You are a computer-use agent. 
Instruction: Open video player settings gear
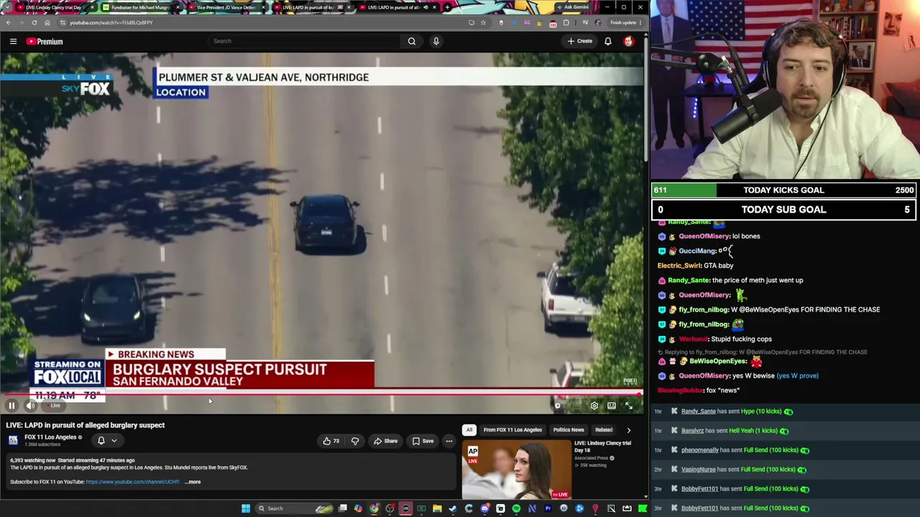click(x=594, y=406)
